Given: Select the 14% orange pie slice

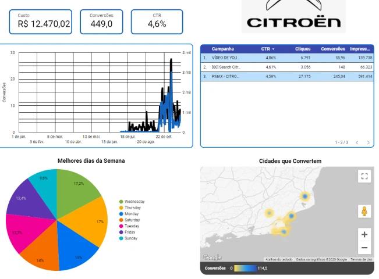Looking at the screenshot, I should click(x=44, y=249).
